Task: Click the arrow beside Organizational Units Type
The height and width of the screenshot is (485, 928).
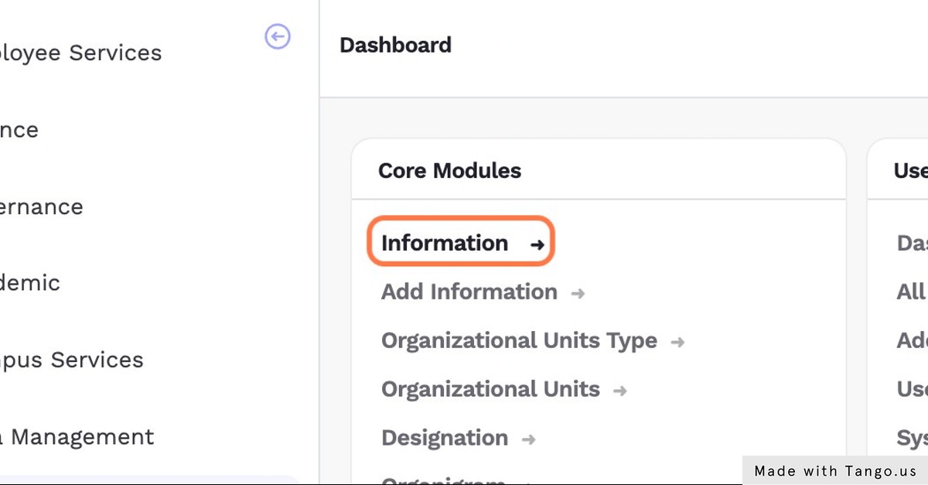Action: point(678,342)
